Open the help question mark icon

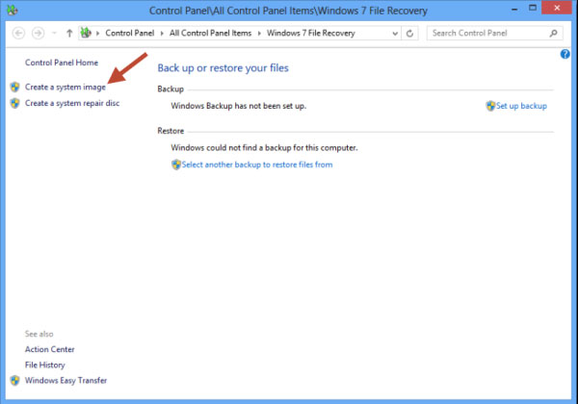(565, 54)
